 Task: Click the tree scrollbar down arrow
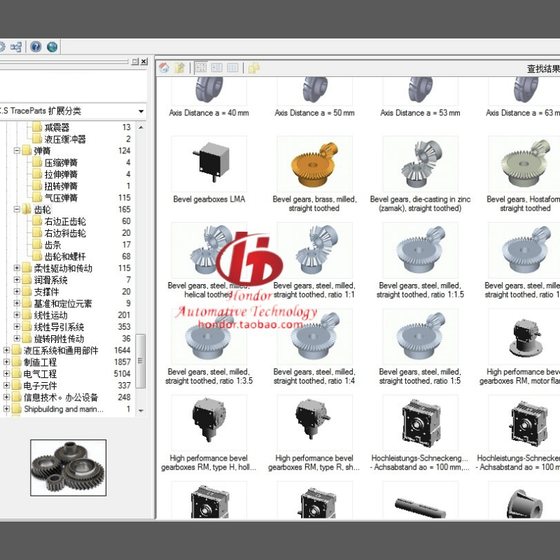click(141, 410)
